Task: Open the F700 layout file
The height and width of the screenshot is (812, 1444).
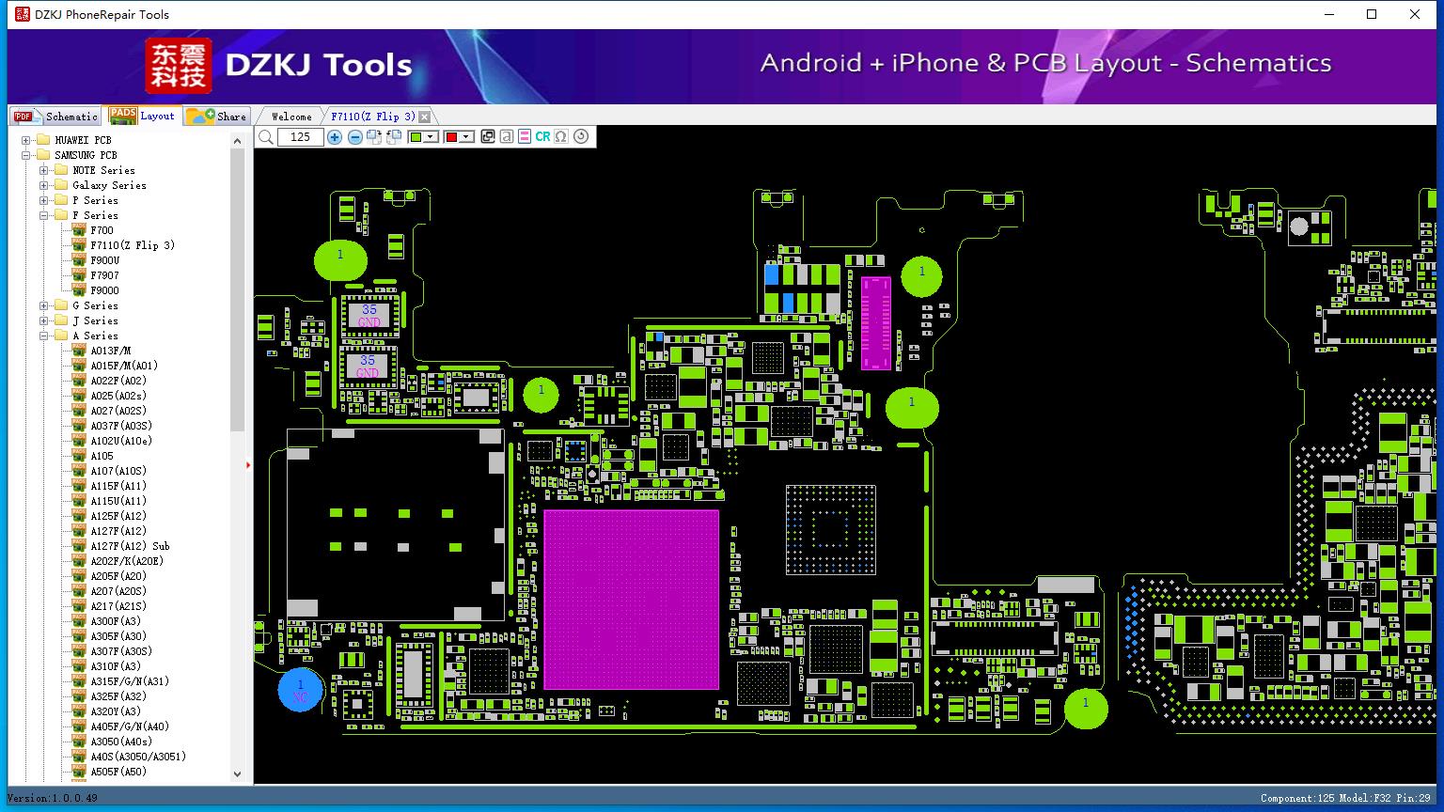Action: click(102, 230)
